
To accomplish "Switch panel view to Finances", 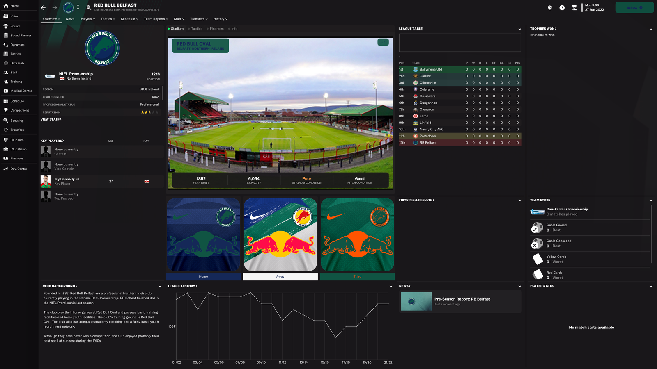I will click(x=216, y=29).
